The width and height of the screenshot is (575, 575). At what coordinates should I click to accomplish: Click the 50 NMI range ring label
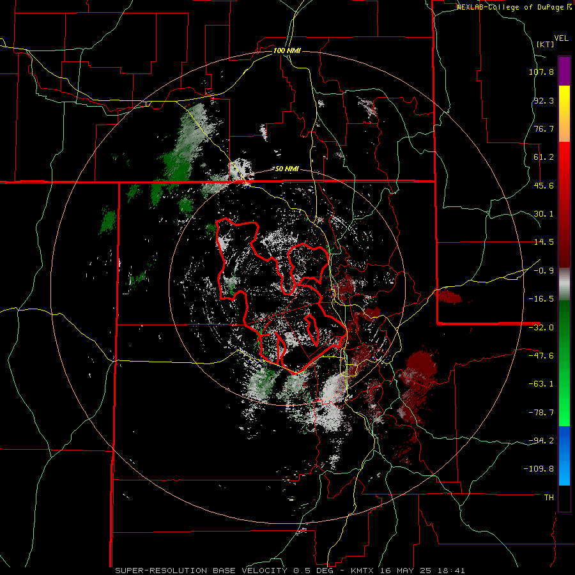coord(287,169)
